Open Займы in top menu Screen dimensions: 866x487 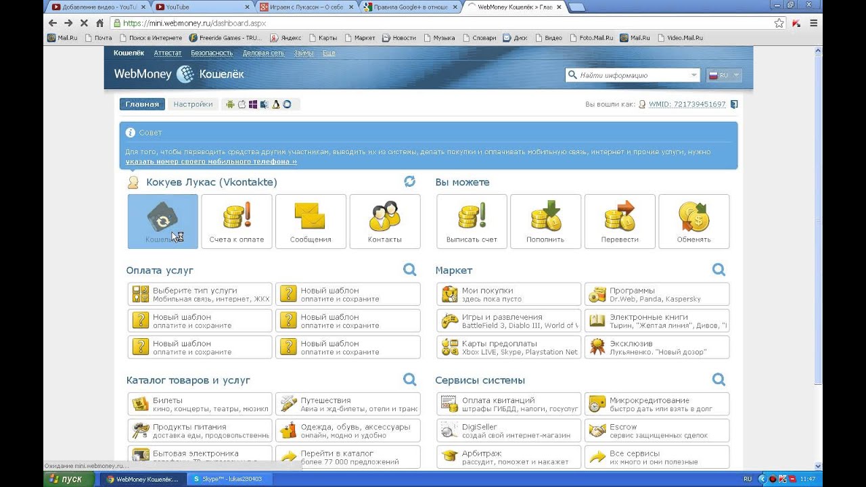304,53
